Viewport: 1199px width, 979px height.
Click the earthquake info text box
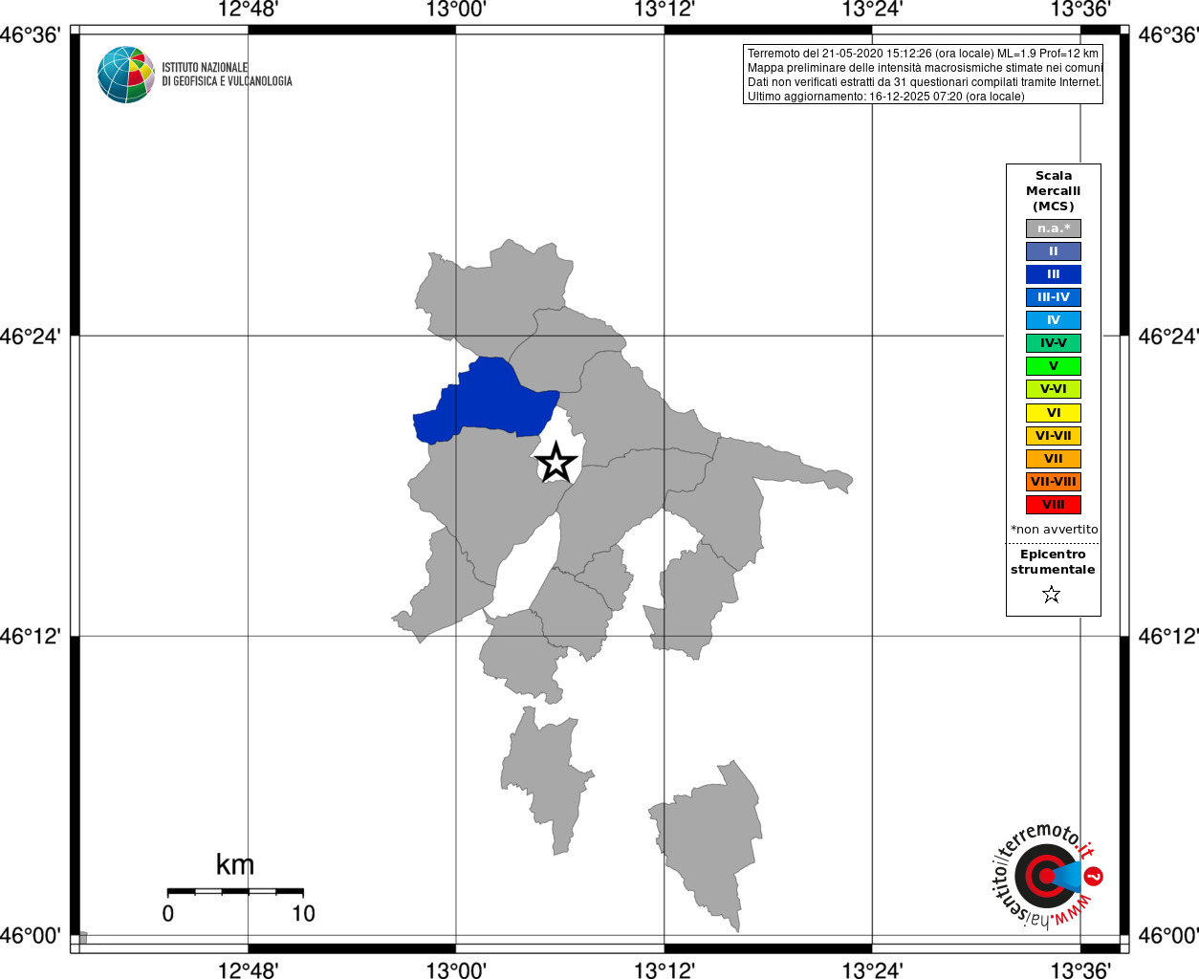tap(923, 75)
